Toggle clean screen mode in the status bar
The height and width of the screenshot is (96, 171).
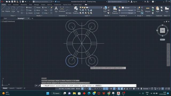point(166,89)
